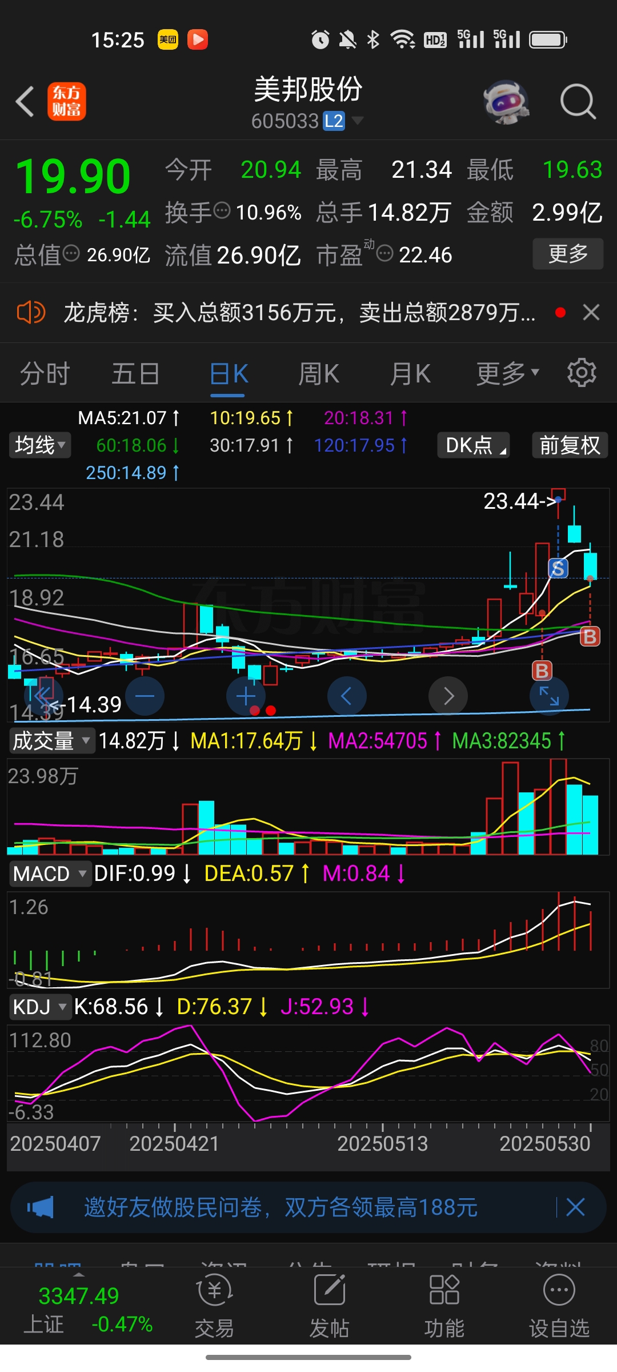
Task: Open chart settings gear
Action: click(582, 373)
